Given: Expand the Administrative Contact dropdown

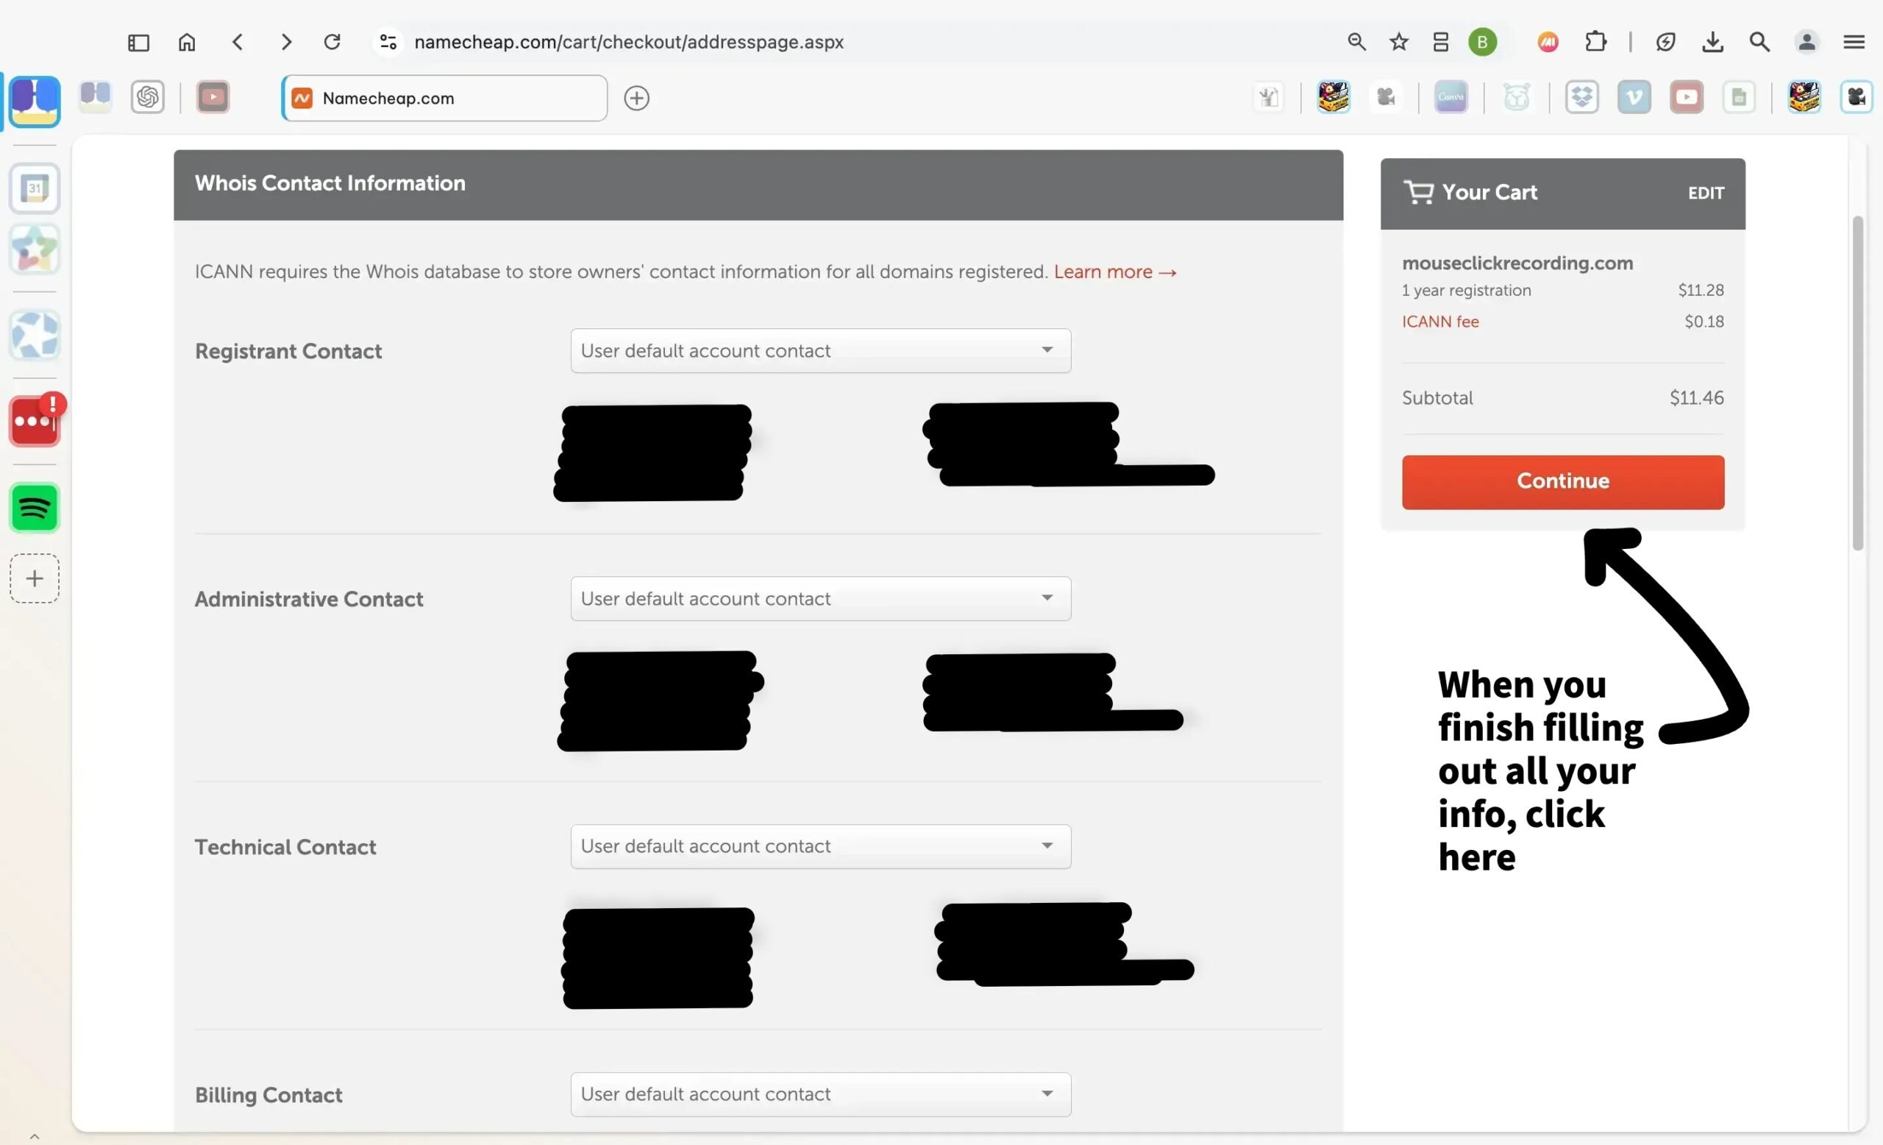Looking at the screenshot, I should click(820, 598).
